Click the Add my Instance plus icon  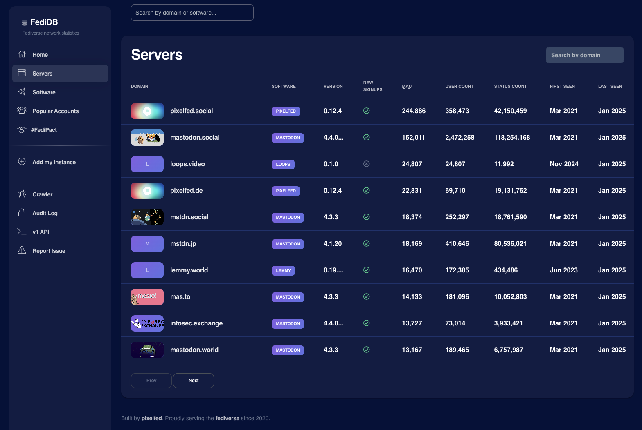click(22, 162)
